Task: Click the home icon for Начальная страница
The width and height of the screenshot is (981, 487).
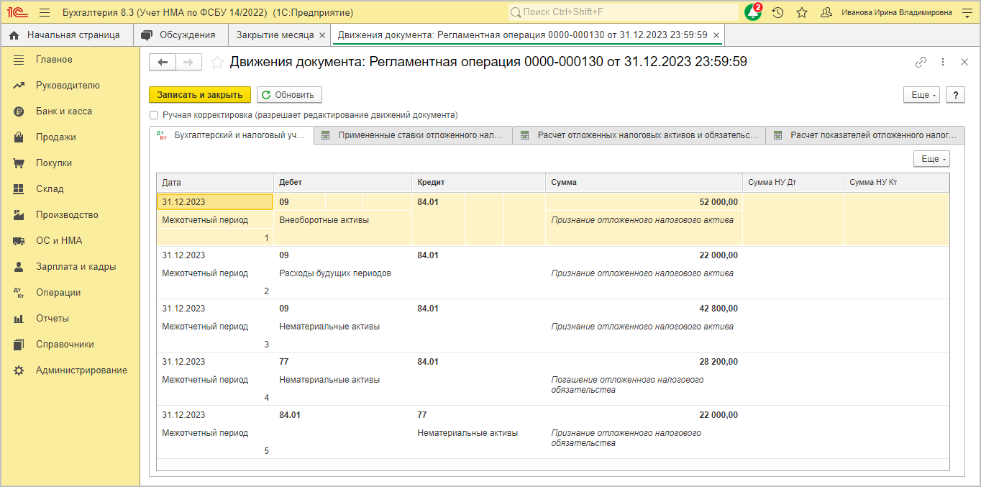Action: coord(14,35)
